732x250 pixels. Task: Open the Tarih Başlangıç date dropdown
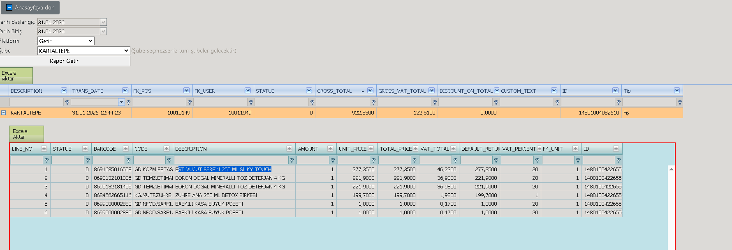point(104,22)
